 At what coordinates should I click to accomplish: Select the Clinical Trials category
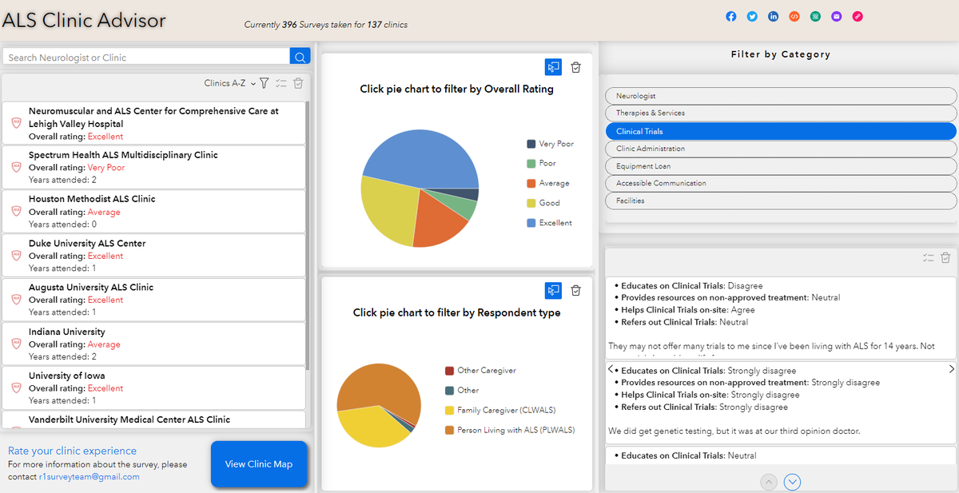coord(781,131)
